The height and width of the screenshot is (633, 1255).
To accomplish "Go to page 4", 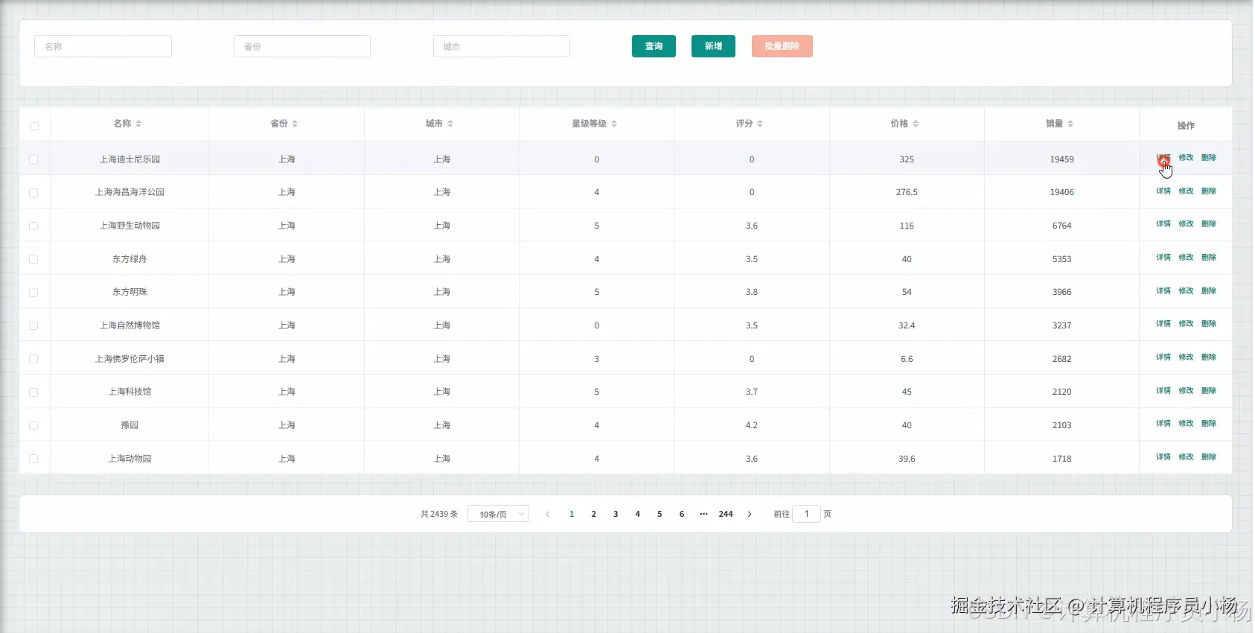I will (x=637, y=514).
